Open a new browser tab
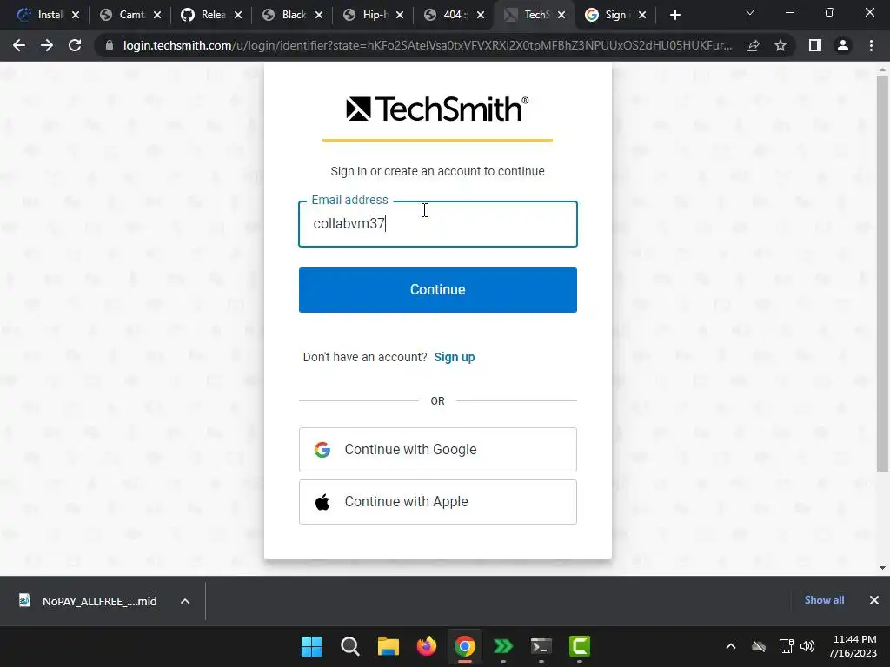890x667 pixels. click(x=674, y=15)
